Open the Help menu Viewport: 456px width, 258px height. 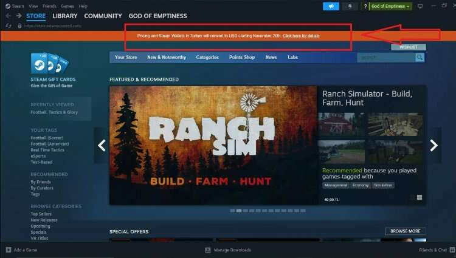tap(83, 6)
